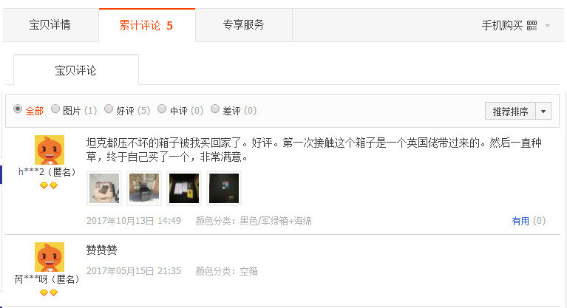The width and height of the screenshot is (567, 308).
Task: Click the avatar of user h***2
Action: pyautogui.click(x=50, y=150)
